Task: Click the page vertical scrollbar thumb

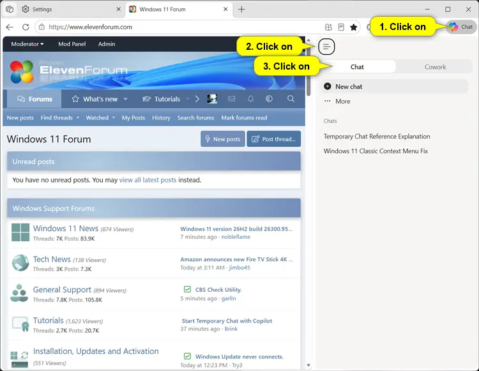Action: [308, 70]
